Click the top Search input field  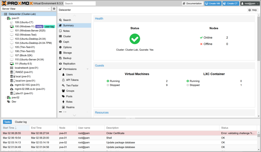(x=80, y=4)
